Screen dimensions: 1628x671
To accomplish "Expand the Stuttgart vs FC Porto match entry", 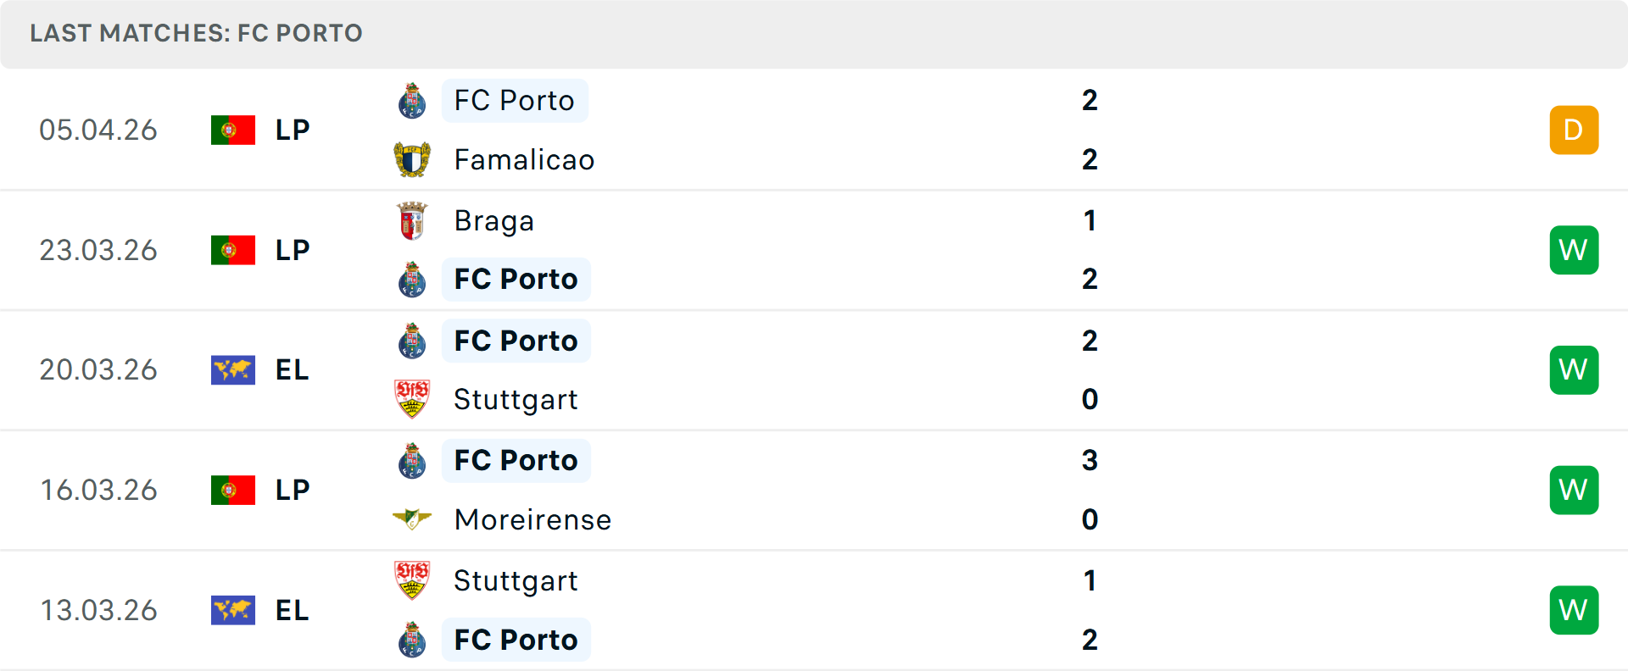I will (814, 610).
